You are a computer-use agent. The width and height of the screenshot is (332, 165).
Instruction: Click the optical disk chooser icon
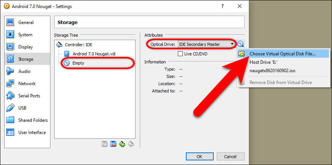(240, 44)
